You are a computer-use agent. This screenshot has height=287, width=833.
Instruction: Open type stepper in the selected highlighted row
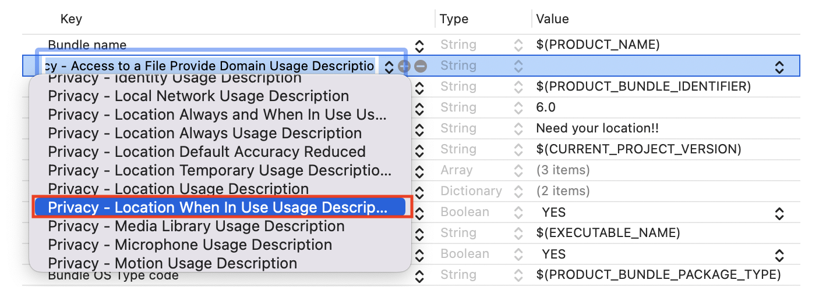[518, 66]
